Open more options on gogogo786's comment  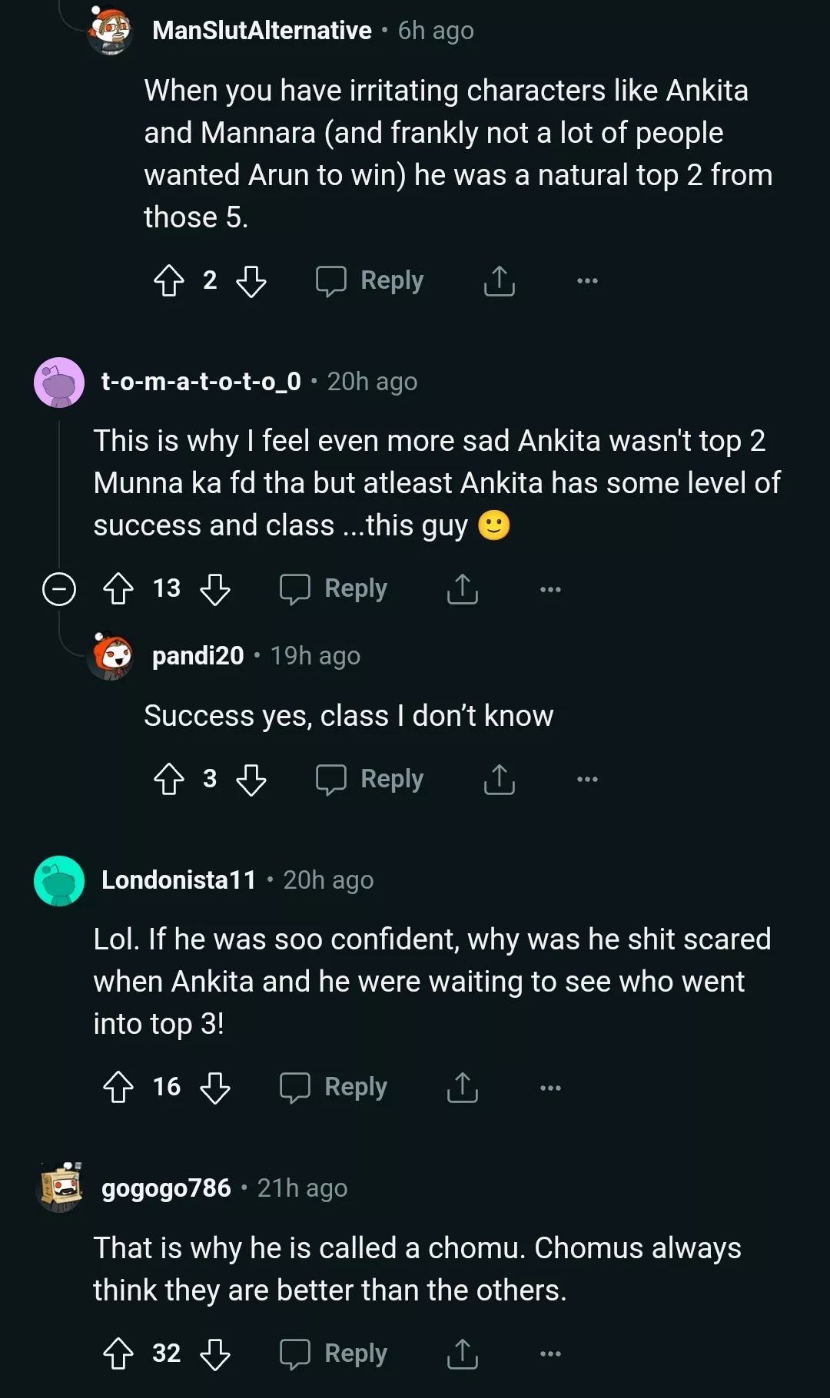click(550, 1354)
